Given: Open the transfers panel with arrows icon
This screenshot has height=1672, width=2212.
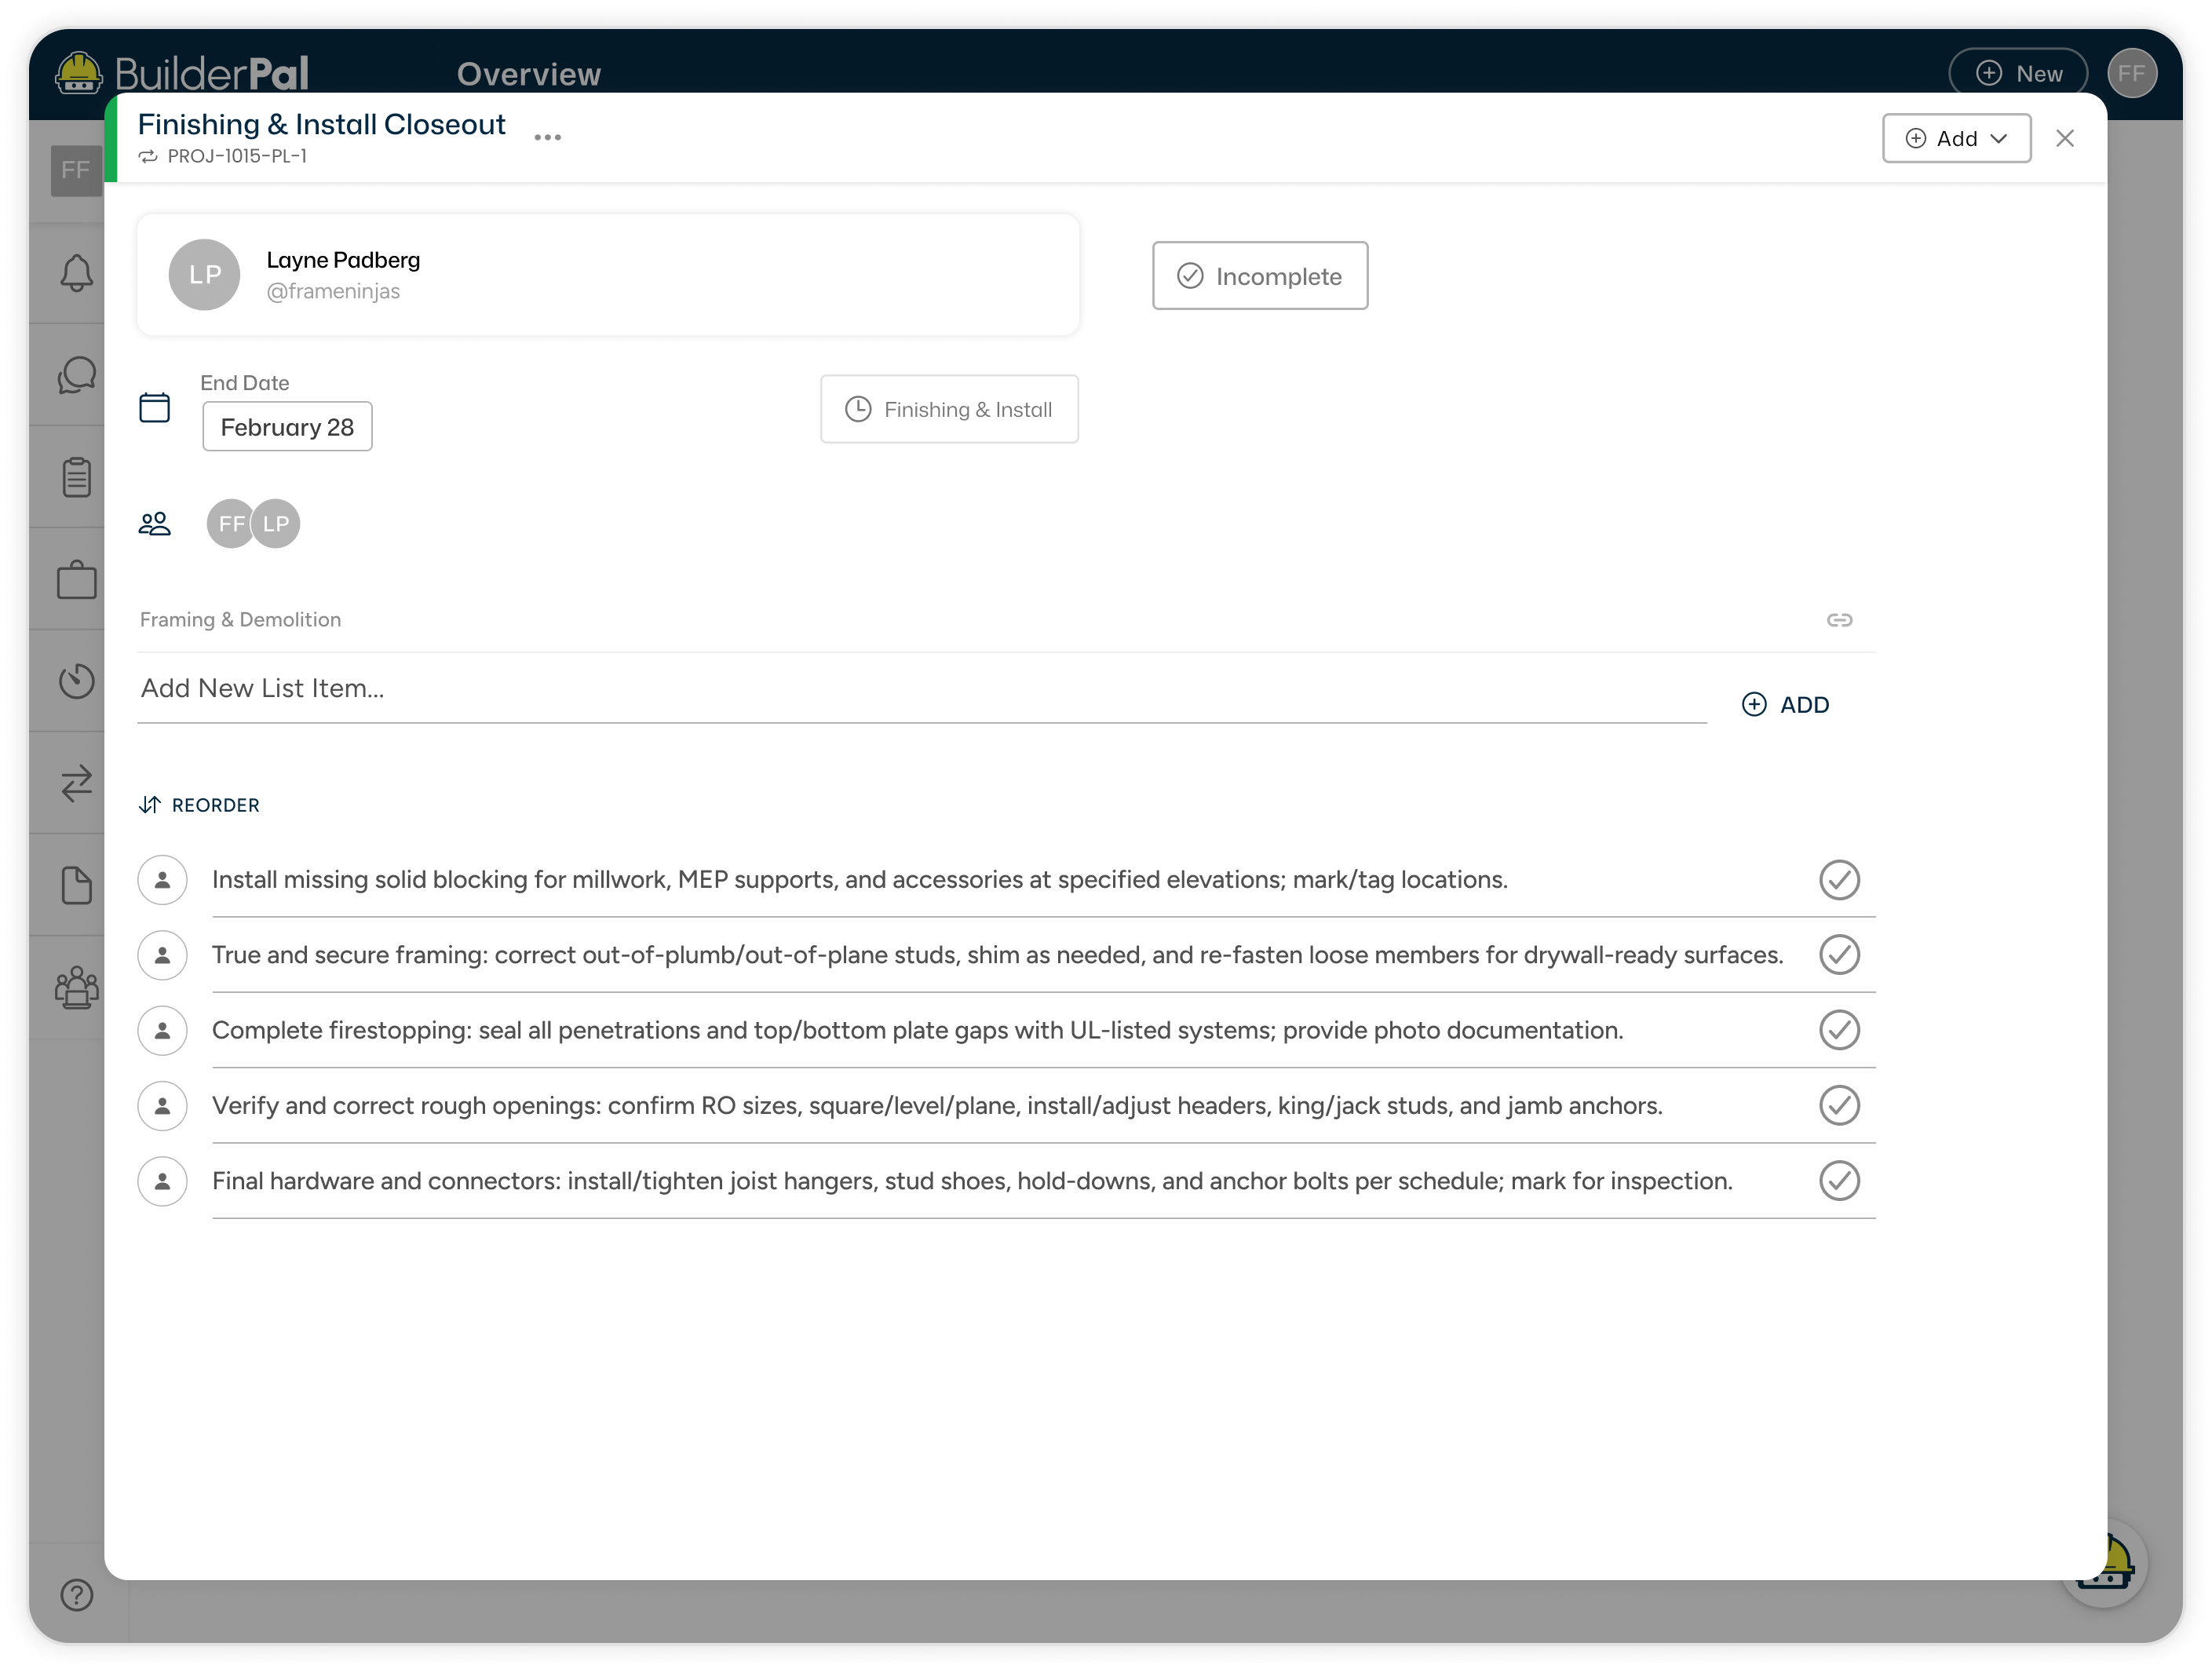Looking at the screenshot, I should (76, 782).
